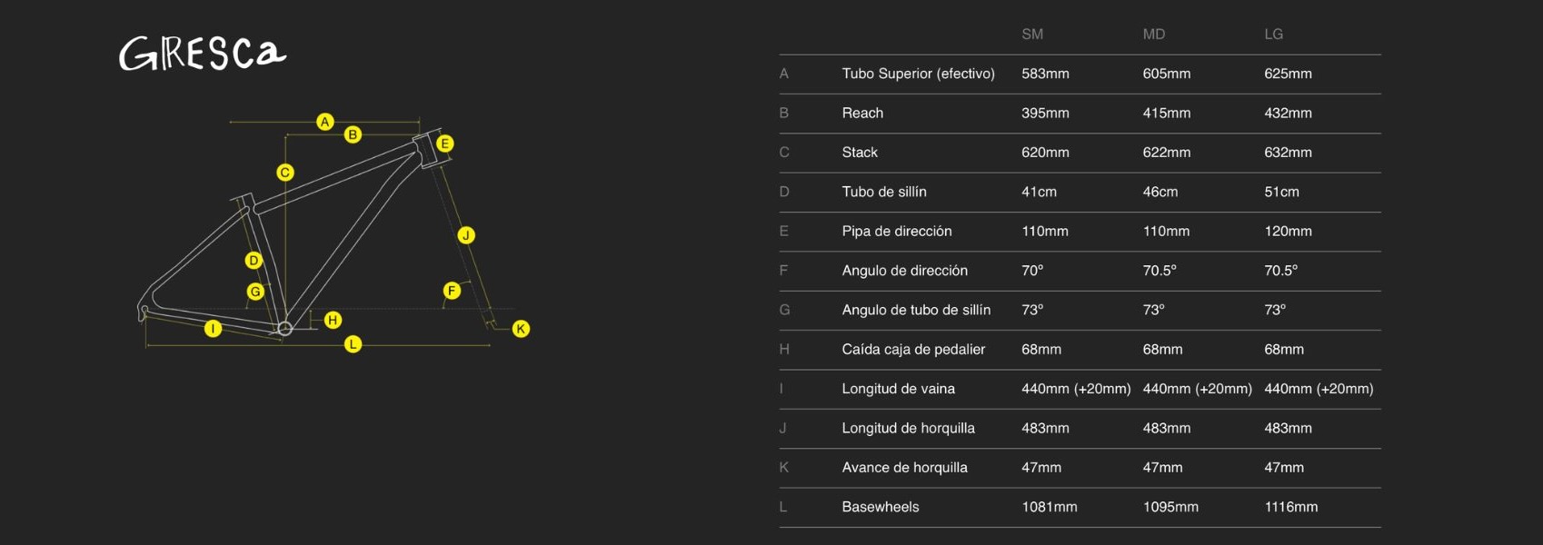Click the yellow L wheelbase marker

click(353, 344)
